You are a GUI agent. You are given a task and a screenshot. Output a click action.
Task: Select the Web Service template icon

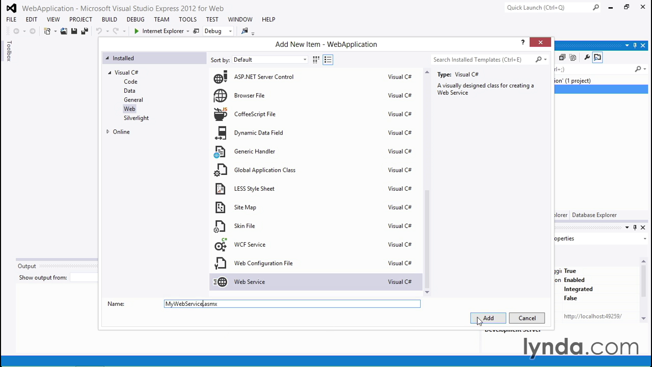coord(220,282)
